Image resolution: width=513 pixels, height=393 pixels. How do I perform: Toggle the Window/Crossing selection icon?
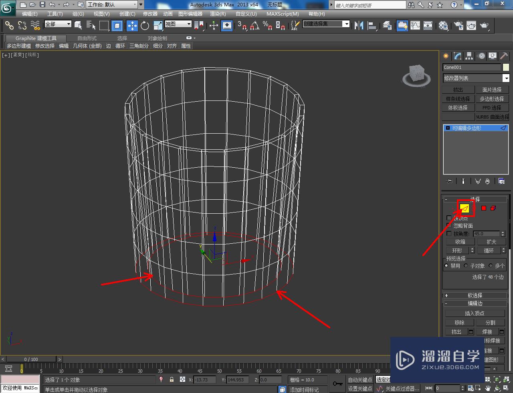(117, 26)
